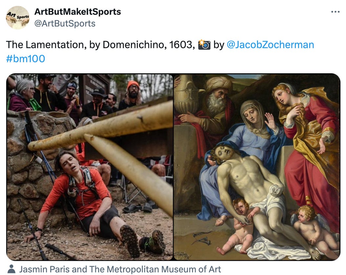Open the ArtButMakeItSports display name
Viewport: 346px width, 275px height.
(78, 12)
